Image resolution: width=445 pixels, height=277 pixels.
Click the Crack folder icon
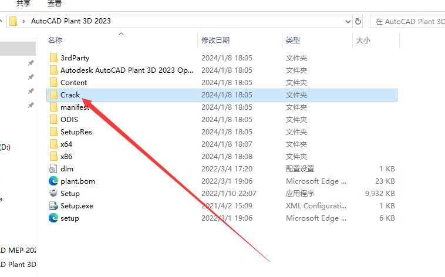tap(53, 95)
